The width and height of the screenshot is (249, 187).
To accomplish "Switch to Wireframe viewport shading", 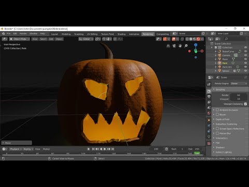I will pos(187,39).
